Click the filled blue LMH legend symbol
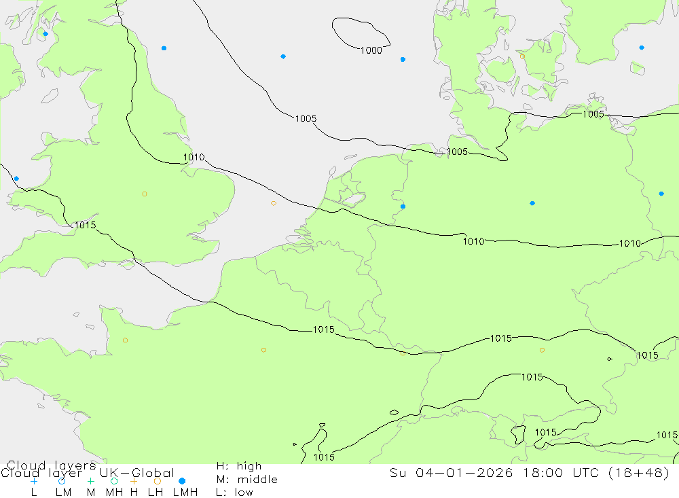 tap(182, 481)
